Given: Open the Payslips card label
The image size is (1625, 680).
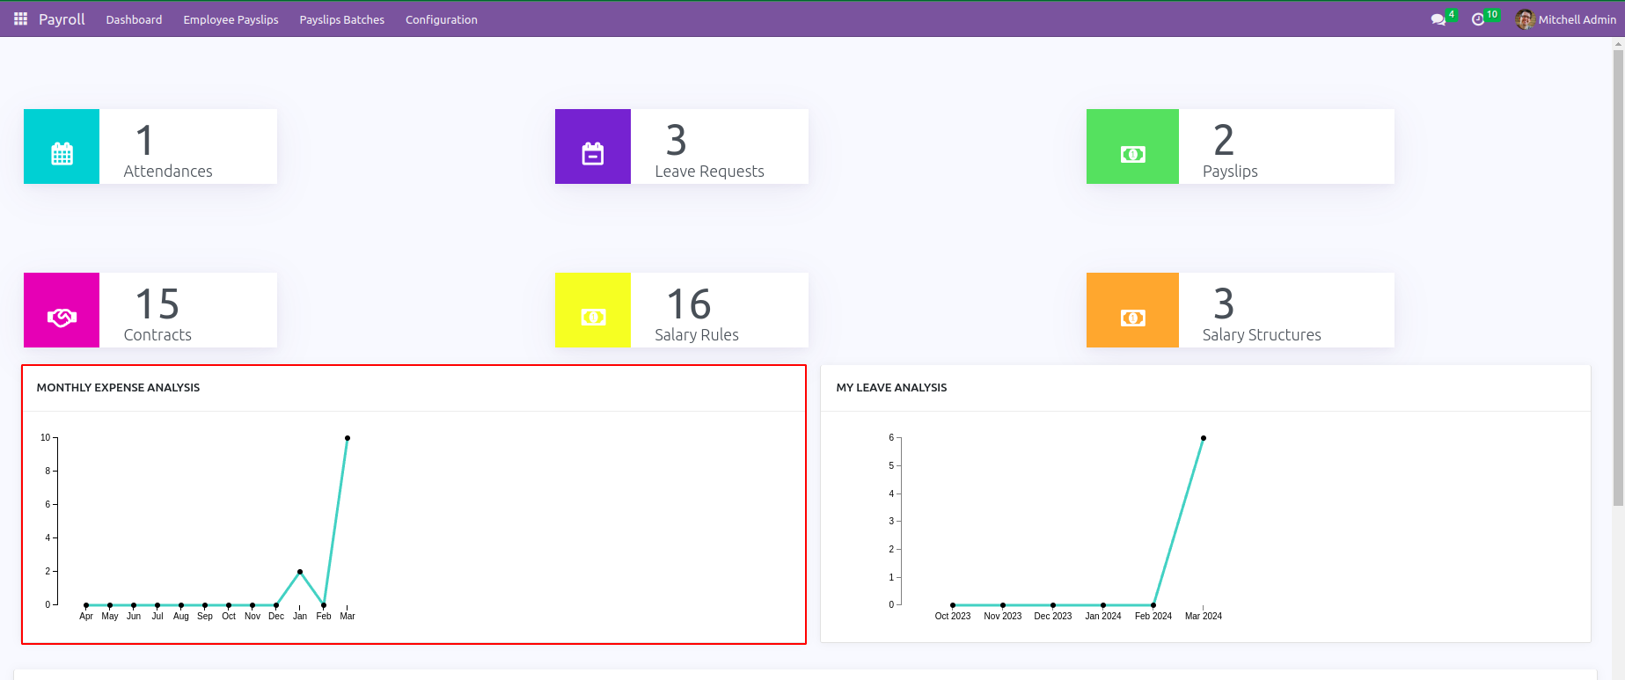Looking at the screenshot, I should pyautogui.click(x=1230, y=172).
